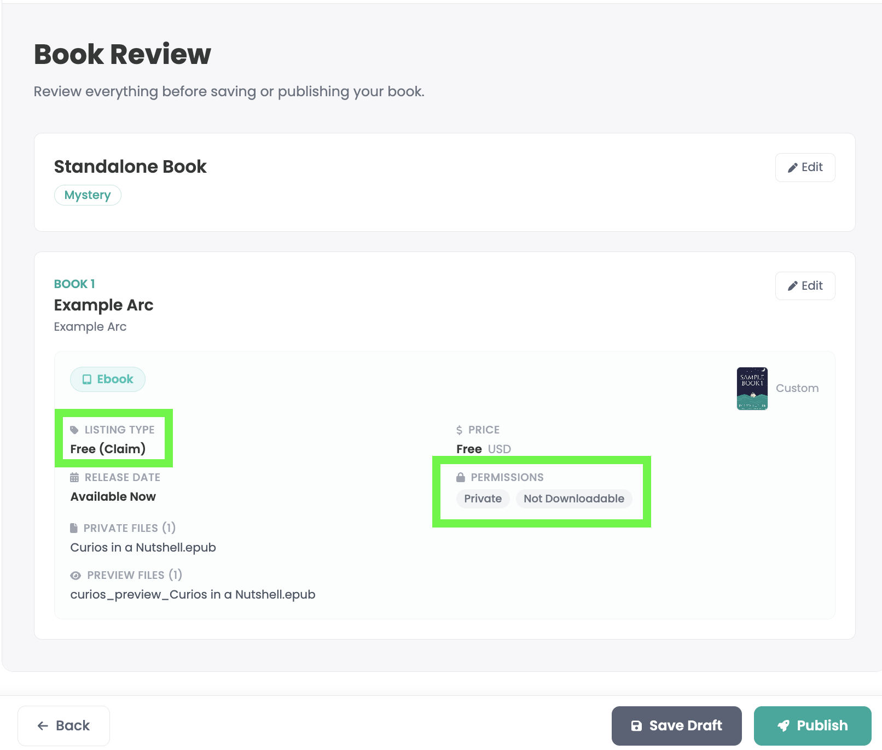This screenshot has width=882, height=750.
Task: Click the bold 'Example Arc' book title
Action: click(103, 305)
